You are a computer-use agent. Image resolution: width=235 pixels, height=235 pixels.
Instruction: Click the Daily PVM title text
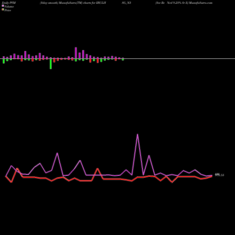9,3
